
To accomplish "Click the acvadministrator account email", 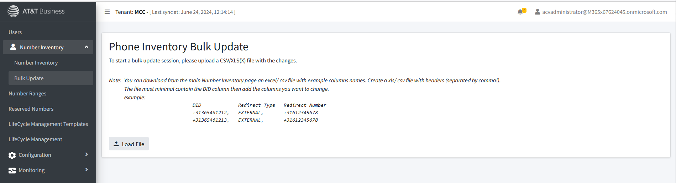I will (x=604, y=12).
